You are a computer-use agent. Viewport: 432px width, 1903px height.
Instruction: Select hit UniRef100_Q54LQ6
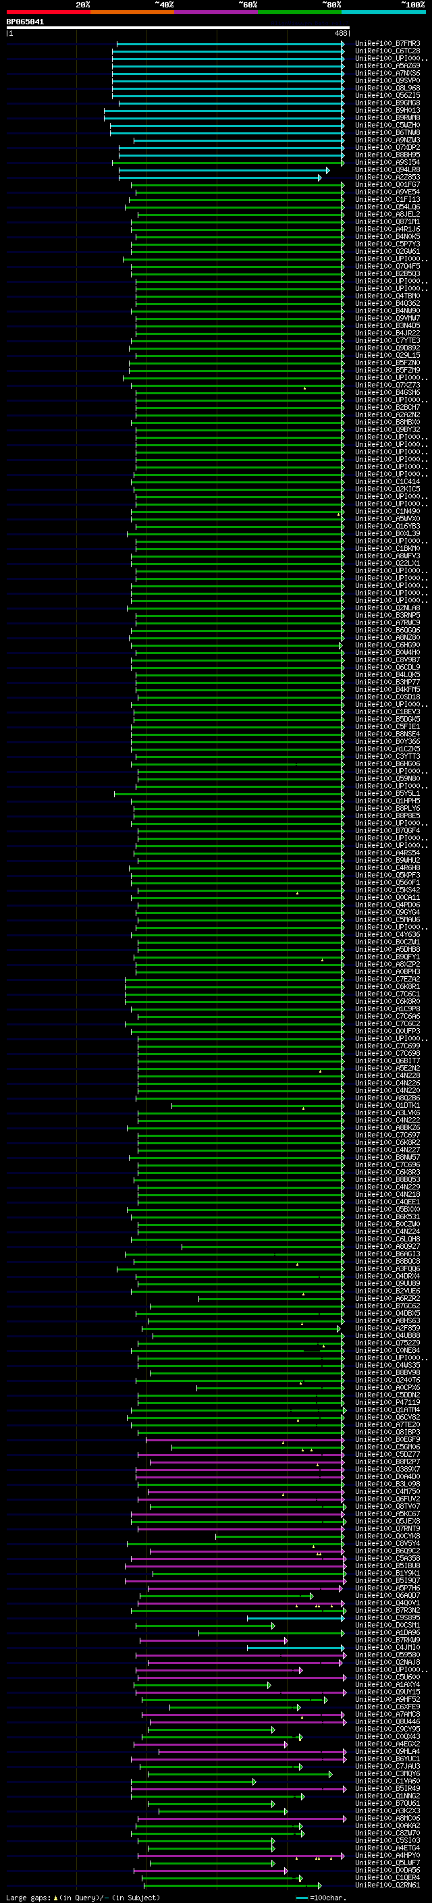pos(387,207)
